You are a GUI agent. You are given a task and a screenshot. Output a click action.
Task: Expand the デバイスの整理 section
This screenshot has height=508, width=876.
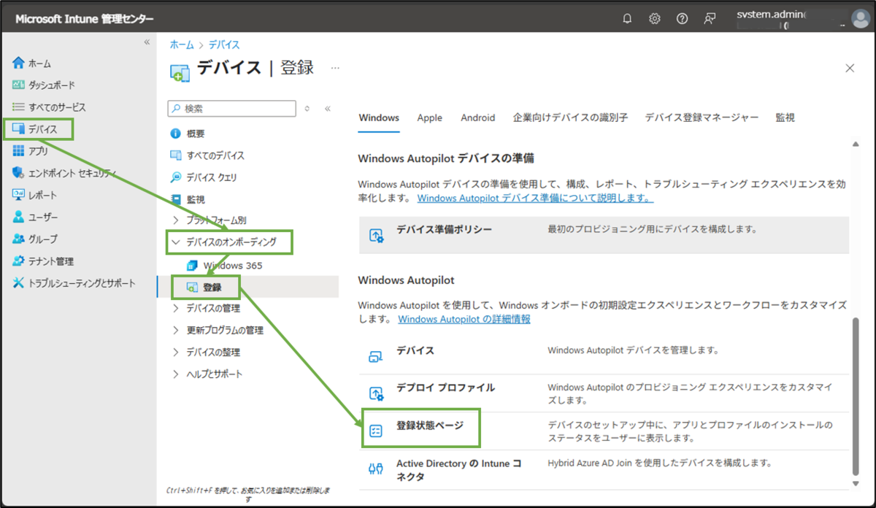coord(175,352)
